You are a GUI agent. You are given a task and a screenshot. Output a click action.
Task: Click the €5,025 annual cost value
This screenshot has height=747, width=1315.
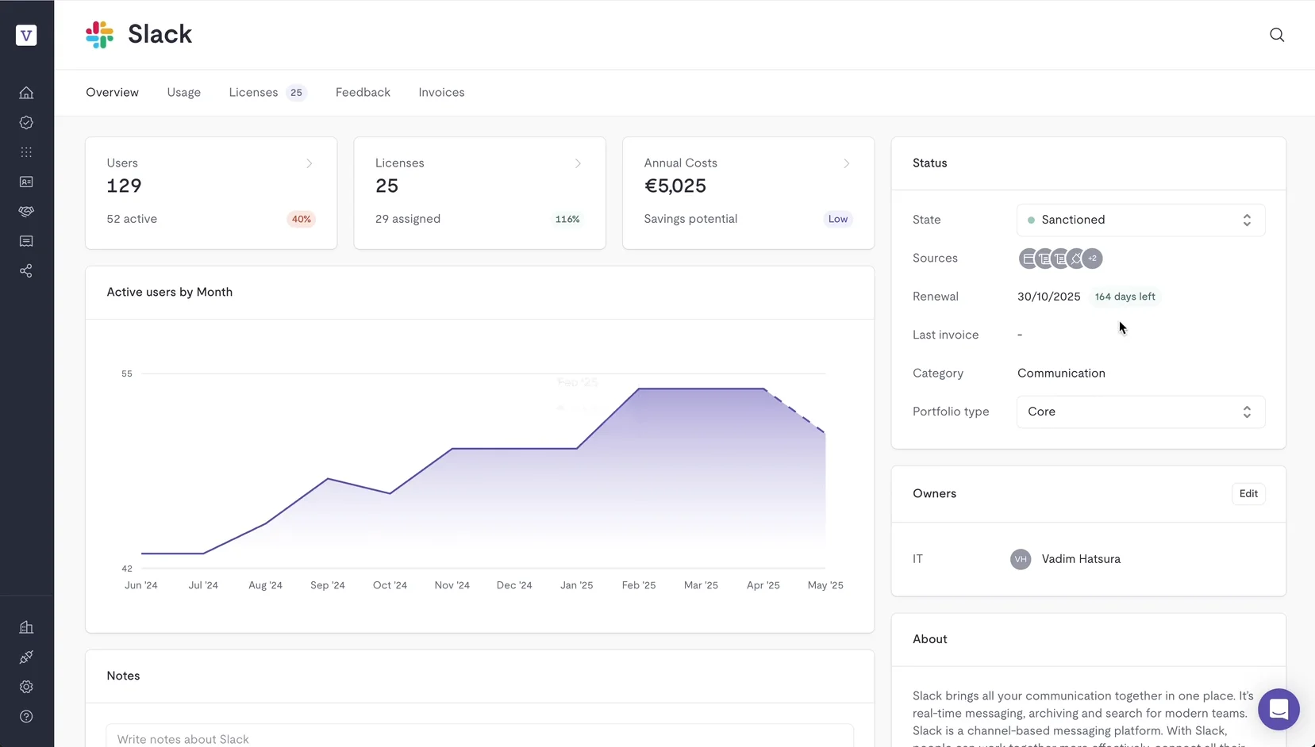pos(675,186)
